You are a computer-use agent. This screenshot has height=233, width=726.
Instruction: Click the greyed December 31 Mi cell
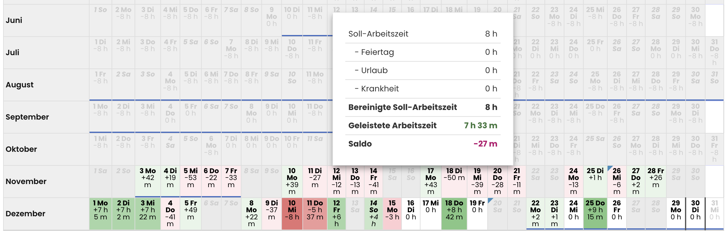715,213
